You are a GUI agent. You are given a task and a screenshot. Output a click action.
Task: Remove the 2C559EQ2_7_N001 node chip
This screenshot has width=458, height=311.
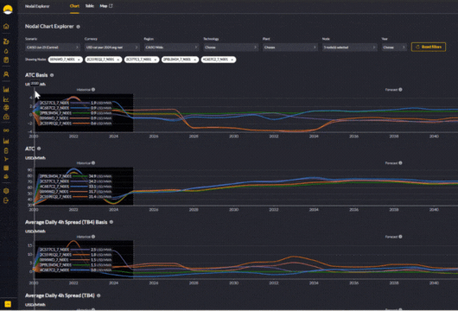coord(118,60)
